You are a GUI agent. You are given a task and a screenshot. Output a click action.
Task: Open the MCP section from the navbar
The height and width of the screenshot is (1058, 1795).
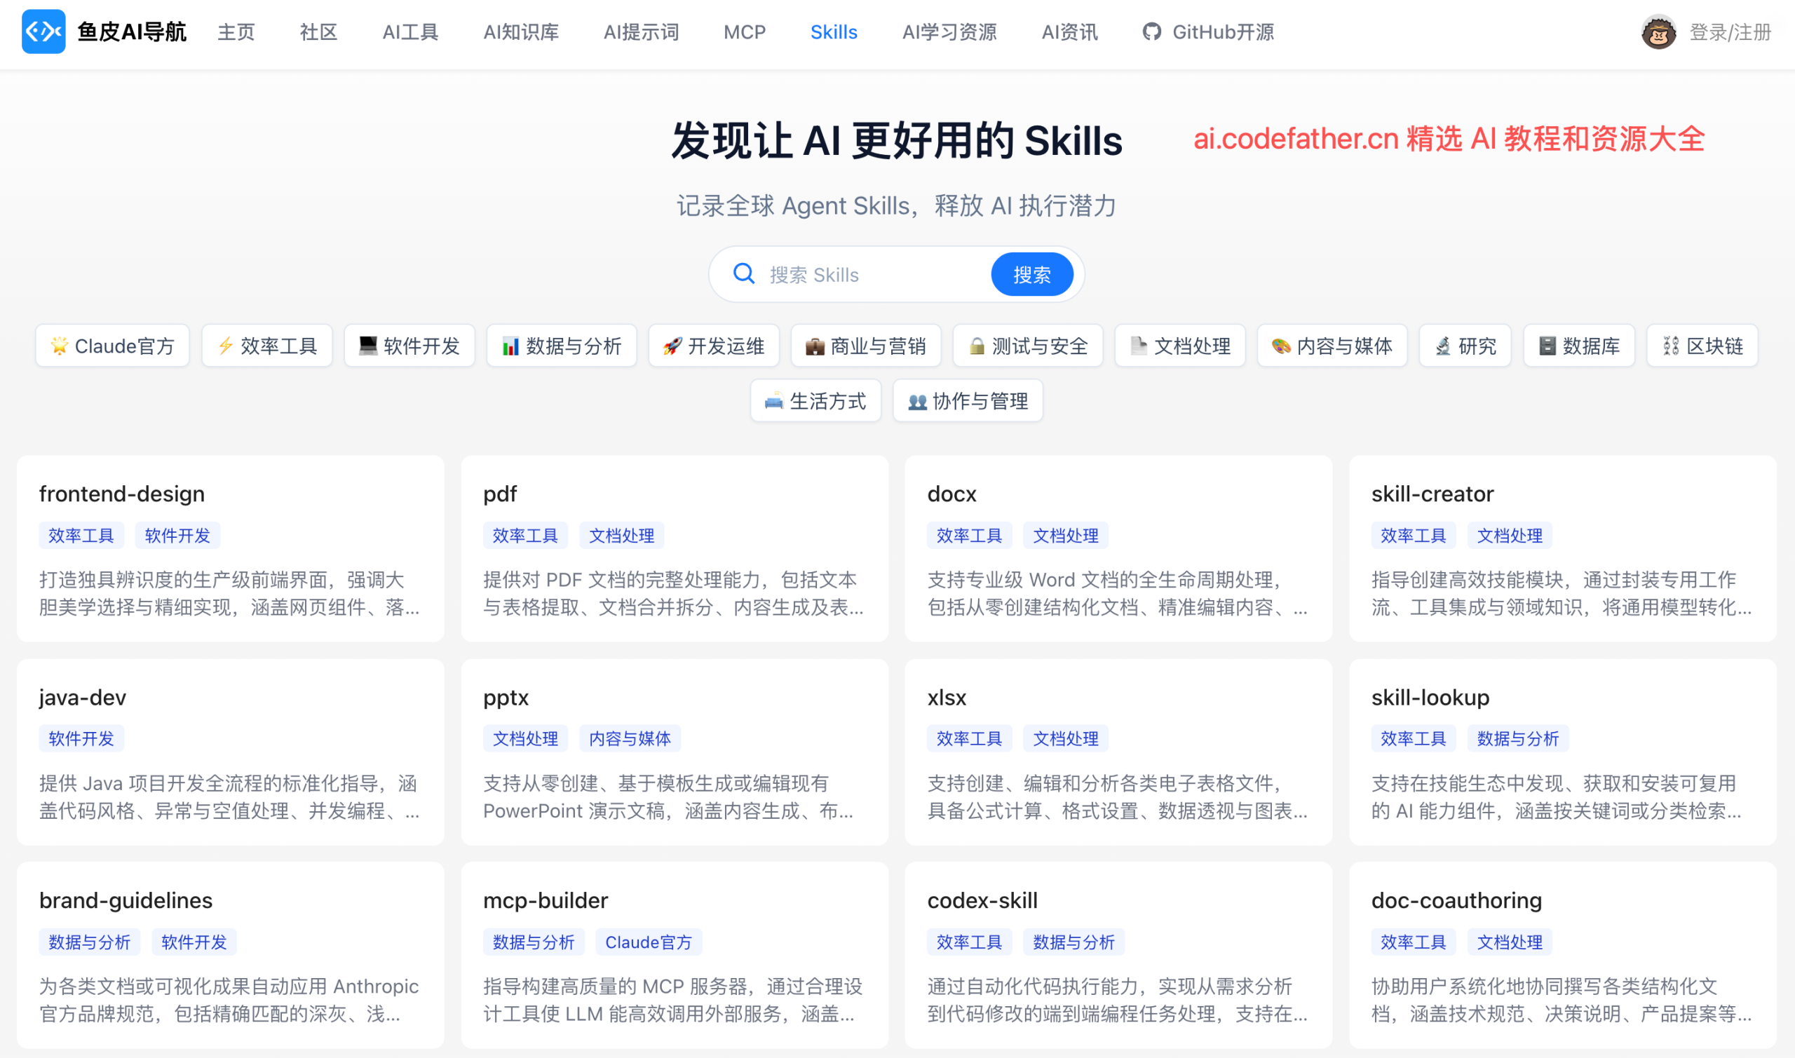(743, 32)
